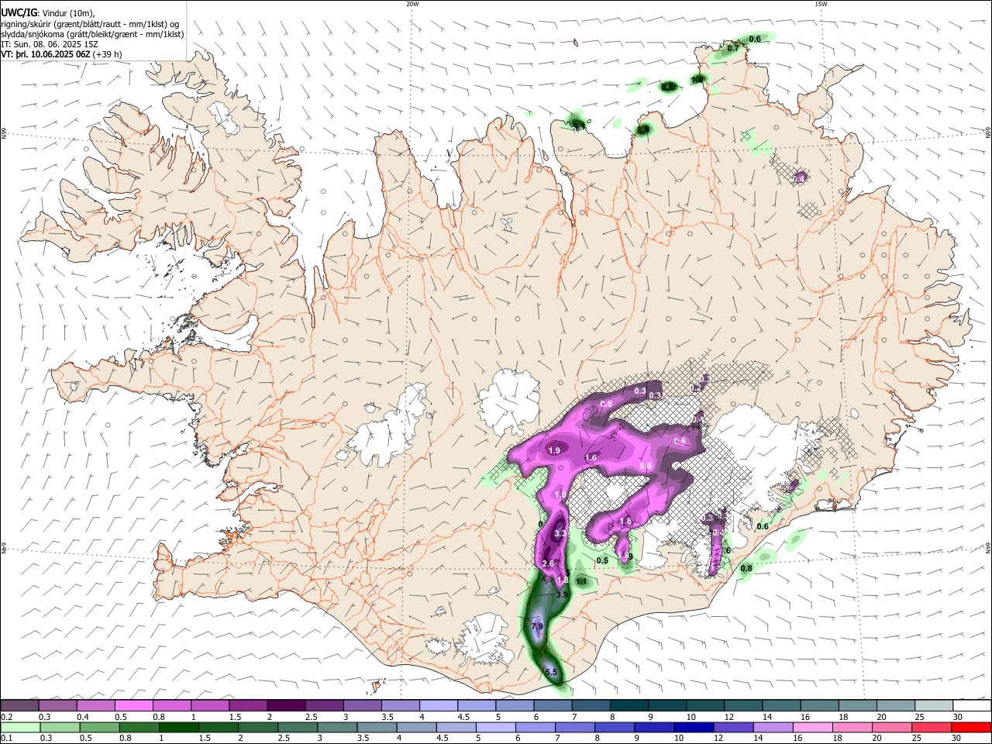Click the 'Vindur (10m)' label in header
The image size is (992, 744).
click(x=67, y=12)
